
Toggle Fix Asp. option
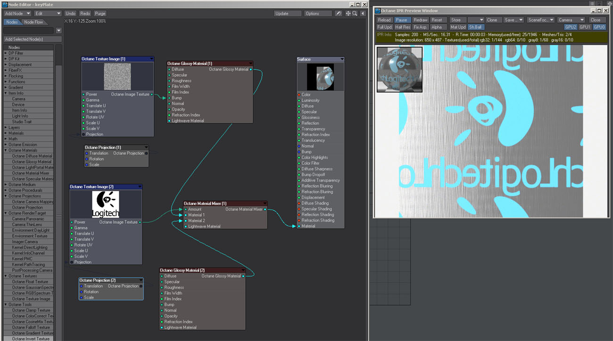(x=420, y=27)
